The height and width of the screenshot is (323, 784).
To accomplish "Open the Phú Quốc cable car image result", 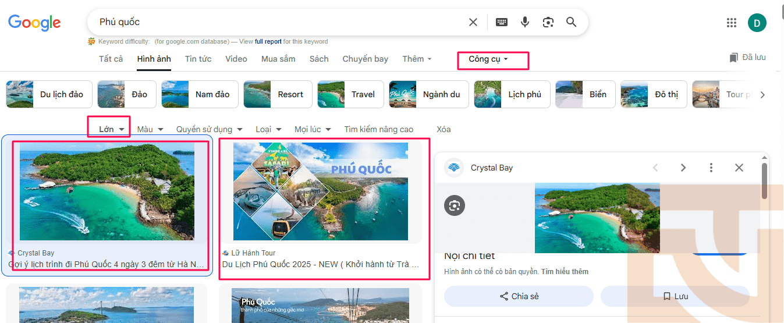I will click(320, 306).
